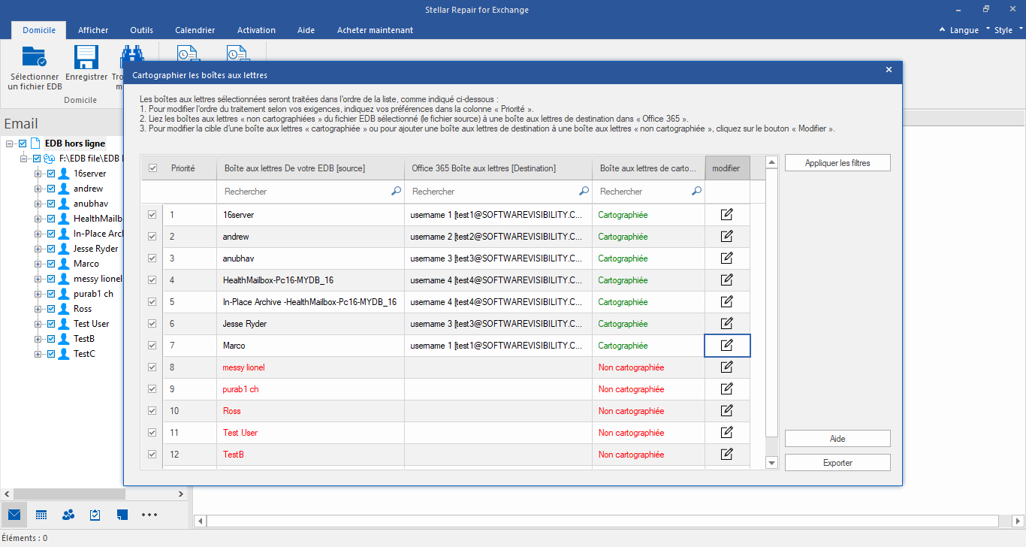
Task: Click edit icon for anubhav row
Action: point(726,258)
